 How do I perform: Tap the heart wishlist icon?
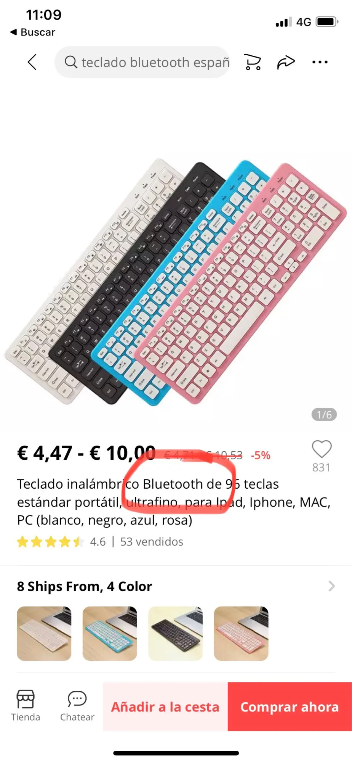click(322, 449)
